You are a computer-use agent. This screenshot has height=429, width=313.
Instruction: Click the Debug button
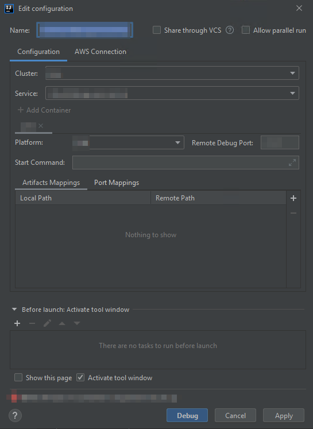point(187,415)
